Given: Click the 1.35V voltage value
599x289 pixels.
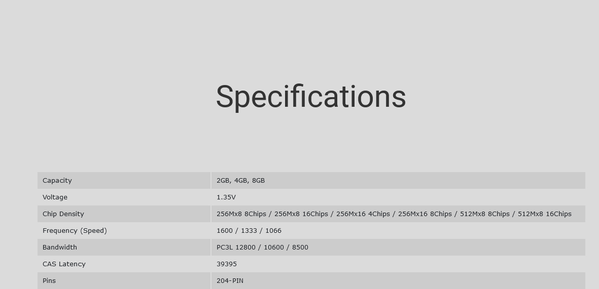Looking at the screenshot, I should [x=226, y=197].
